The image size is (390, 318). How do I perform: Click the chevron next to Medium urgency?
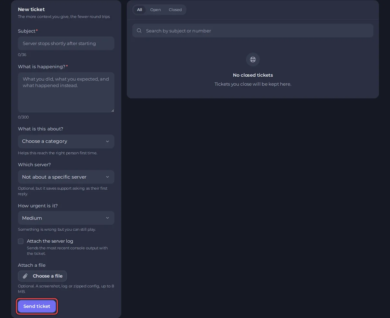[108, 218]
